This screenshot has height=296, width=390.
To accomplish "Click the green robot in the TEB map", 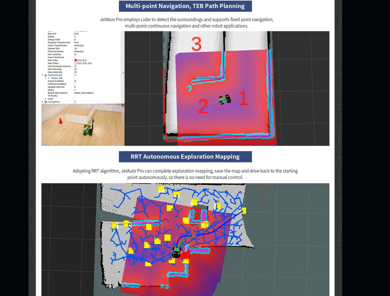I will [x=225, y=99].
